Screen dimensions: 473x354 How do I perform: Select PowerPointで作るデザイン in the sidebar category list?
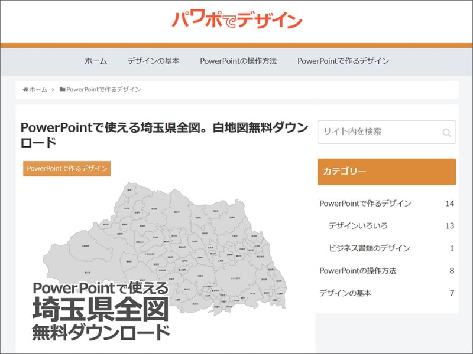[x=367, y=203]
